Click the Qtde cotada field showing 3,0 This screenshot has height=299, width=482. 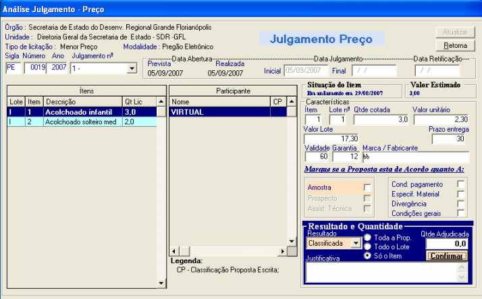[x=381, y=119]
